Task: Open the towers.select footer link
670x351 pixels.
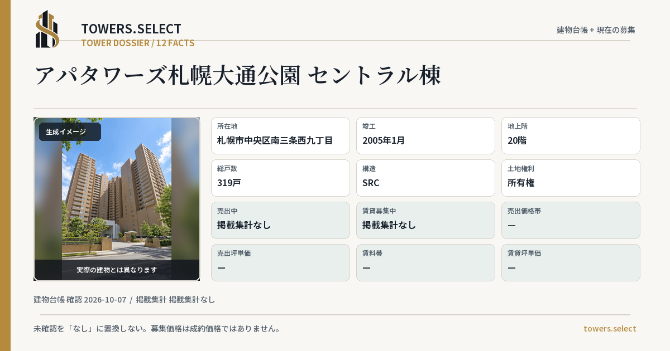Action: pyautogui.click(x=610, y=329)
